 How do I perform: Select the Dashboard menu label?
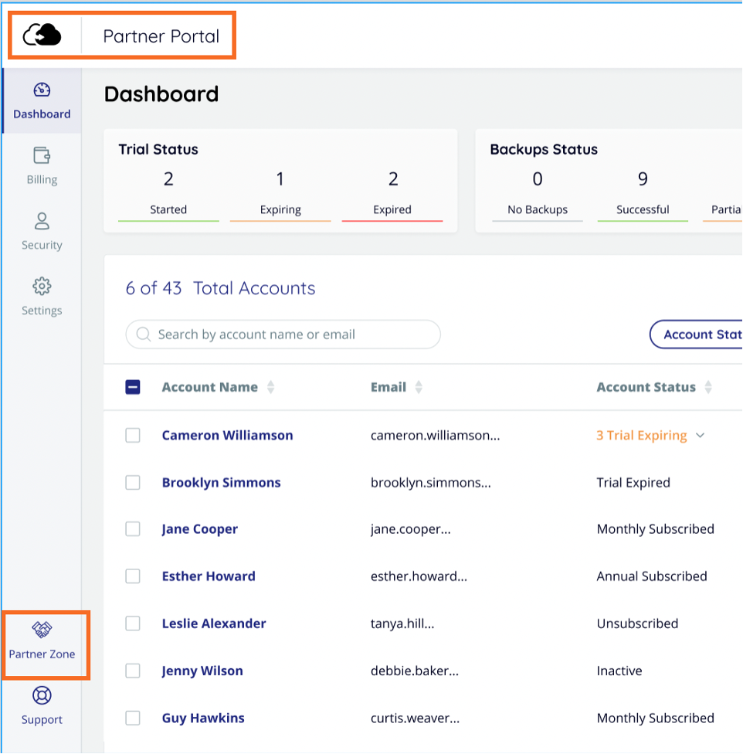pyautogui.click(x=42, y=114)
